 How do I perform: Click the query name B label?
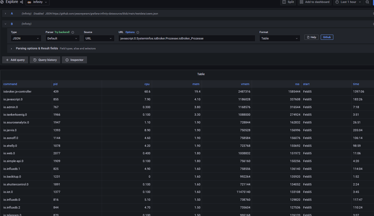[x=12, y=24]
